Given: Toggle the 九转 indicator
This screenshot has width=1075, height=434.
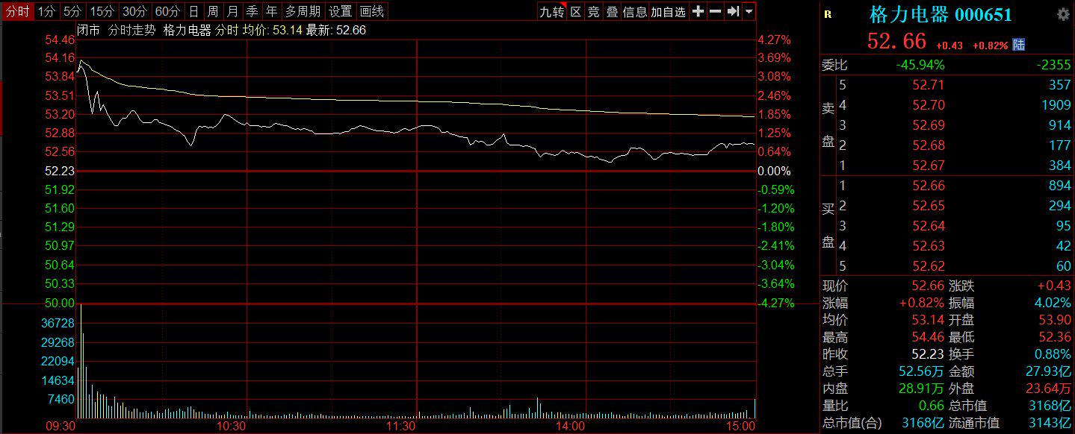Looking at the screenshot, I should (552, 11).
